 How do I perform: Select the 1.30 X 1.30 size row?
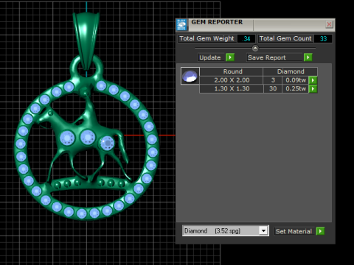[x=232, y=88]
